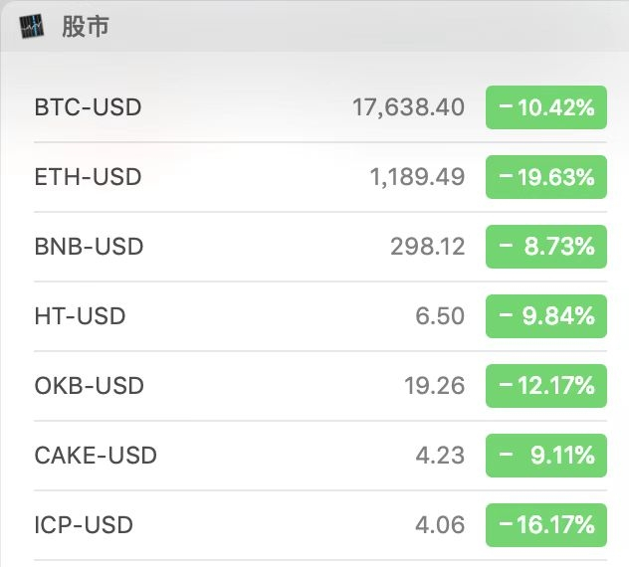
Task: Open the 股市 widget title
Action: pos(85,27)
